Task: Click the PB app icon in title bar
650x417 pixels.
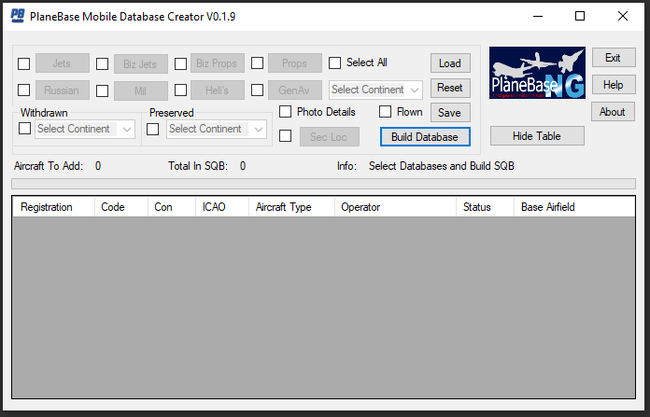Action: click(x=17, y=16)
